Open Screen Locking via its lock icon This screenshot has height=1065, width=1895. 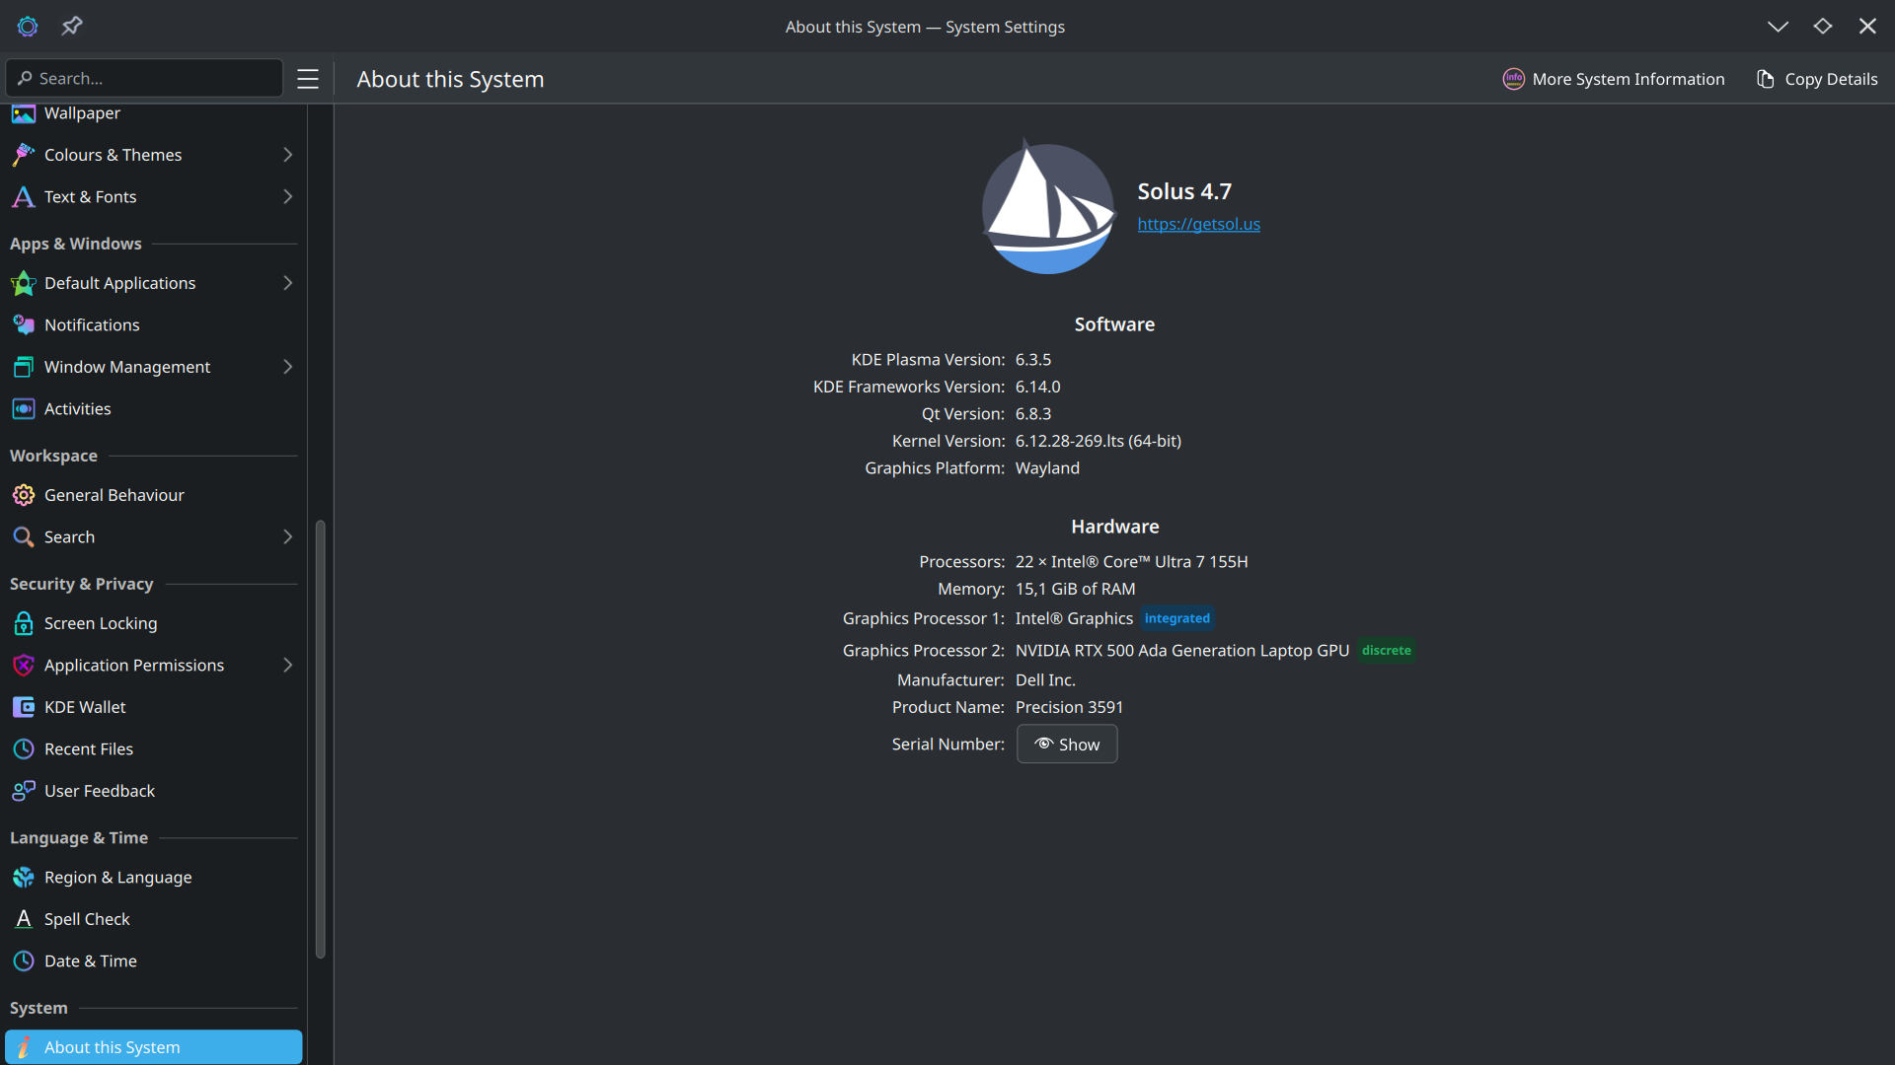click(24, 623)
